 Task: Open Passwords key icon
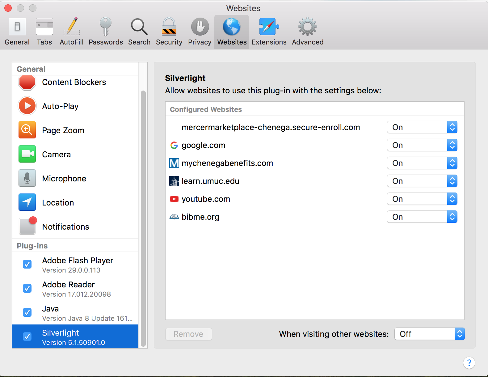pos(106,27)
